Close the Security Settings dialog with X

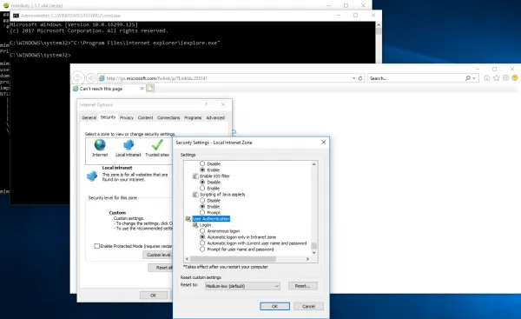click(323, 142)
